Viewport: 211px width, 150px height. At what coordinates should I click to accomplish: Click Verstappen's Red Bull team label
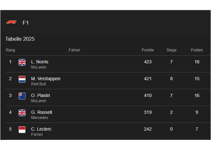tap(39, 84)
